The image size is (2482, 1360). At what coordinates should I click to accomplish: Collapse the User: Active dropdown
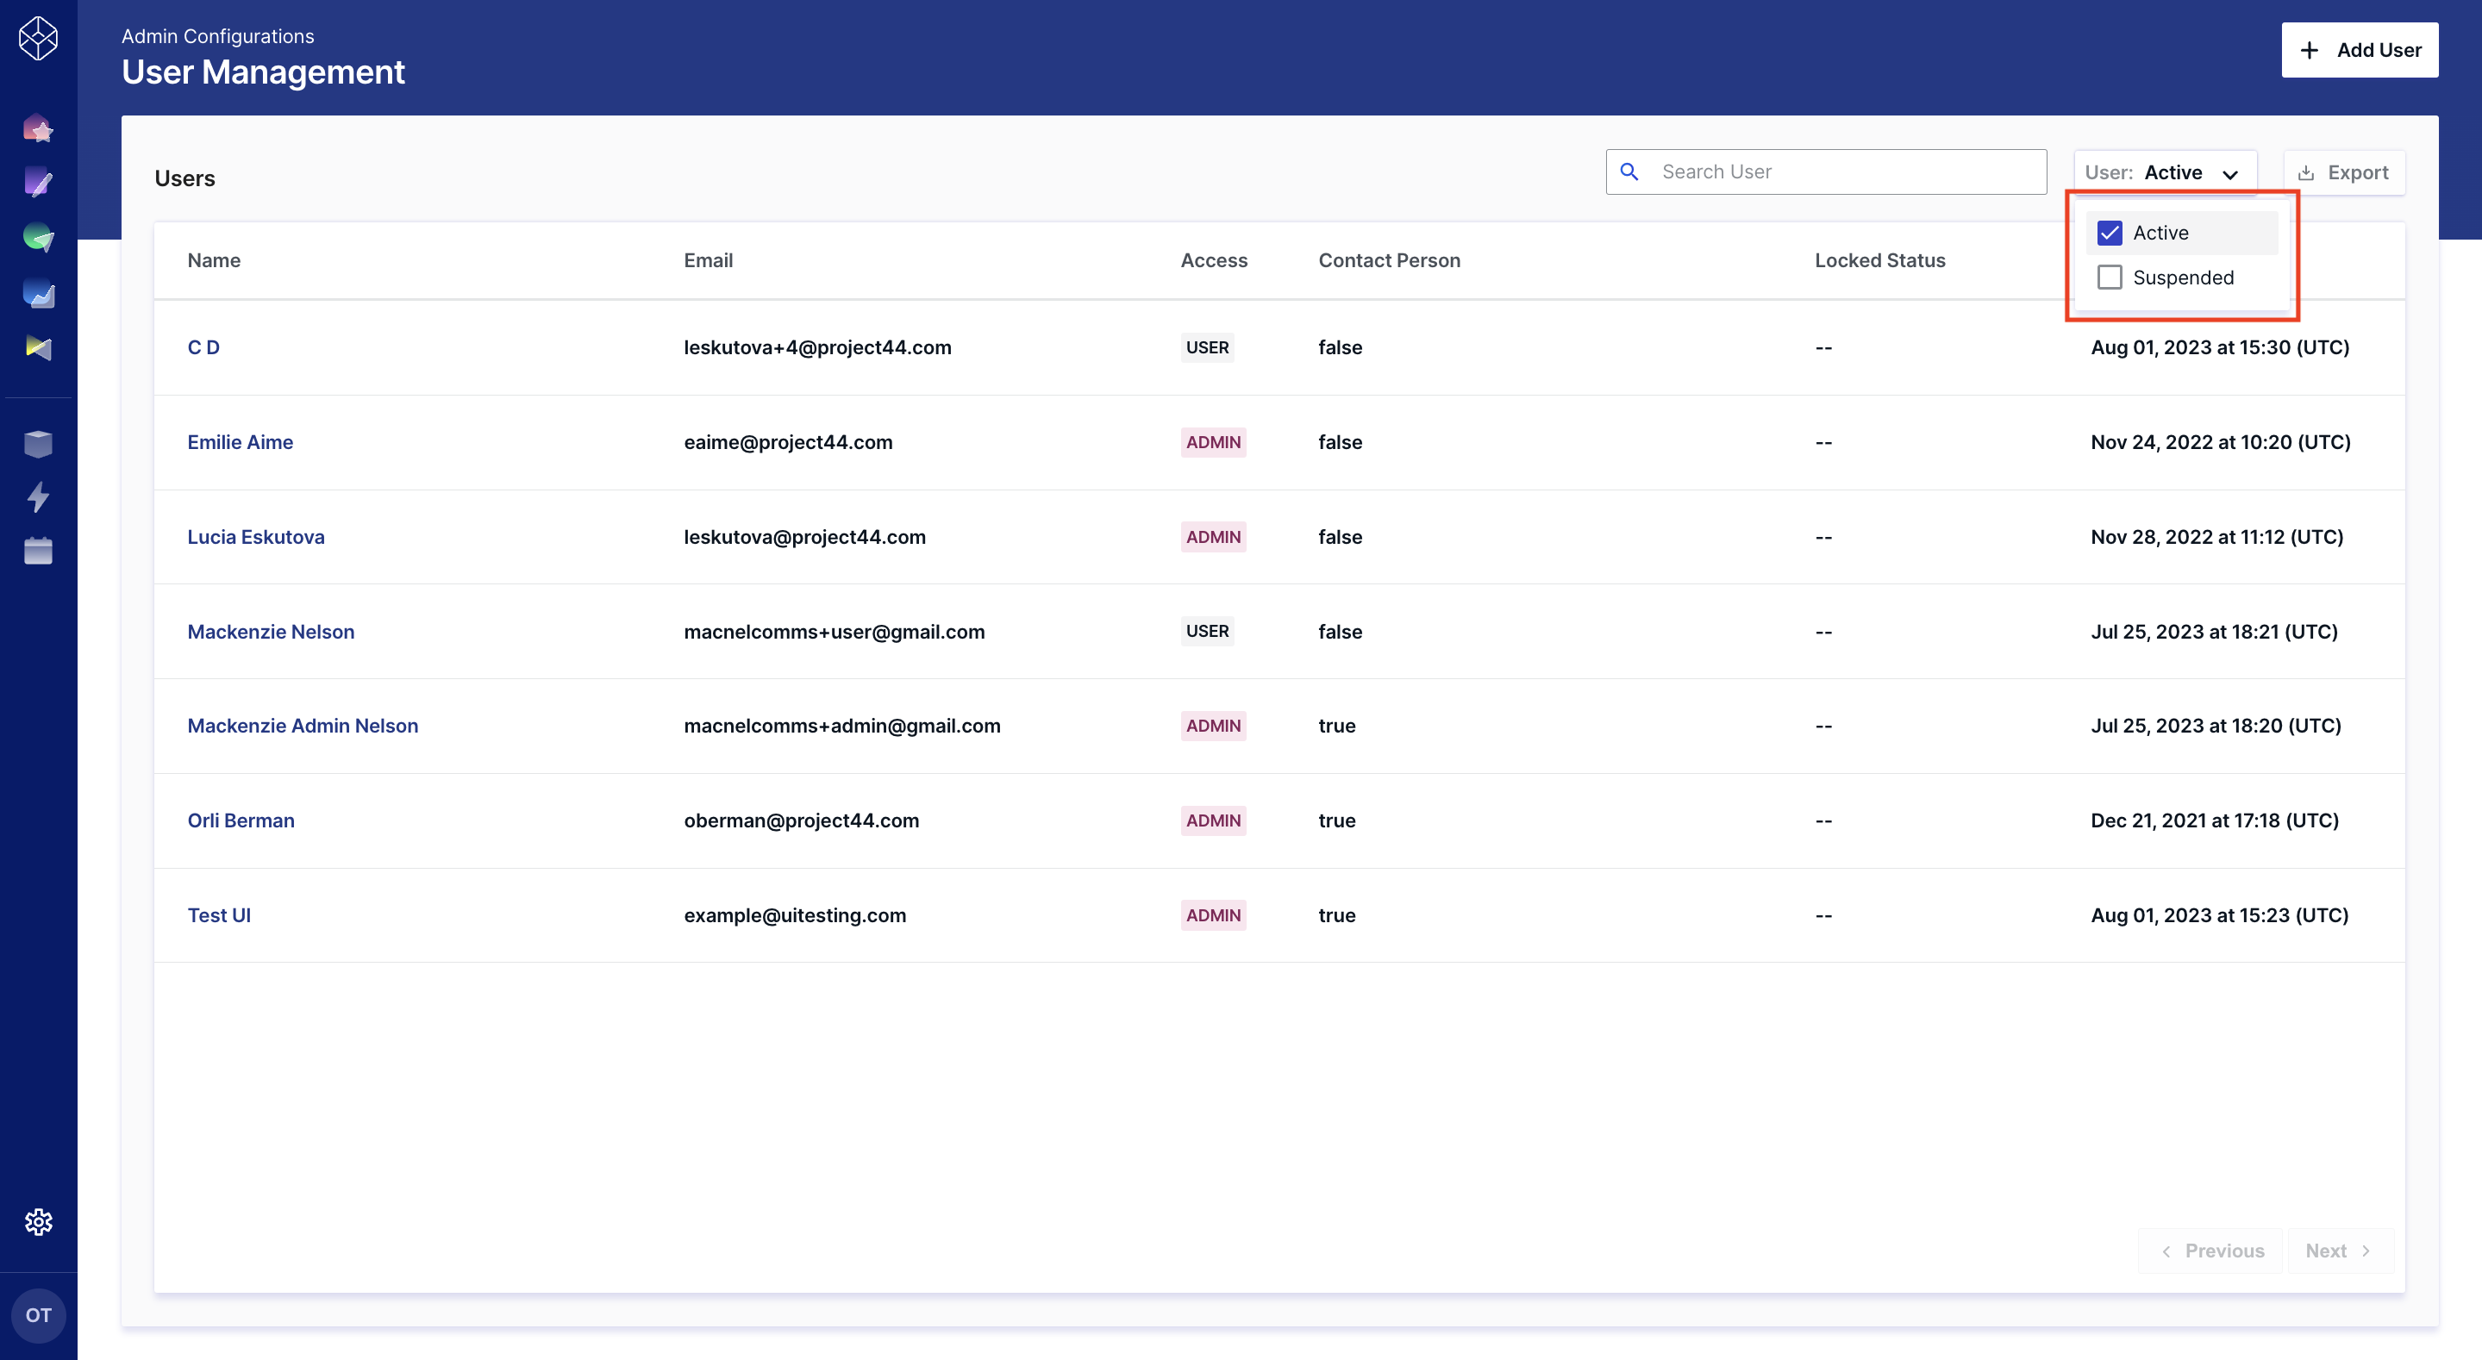2165,172
